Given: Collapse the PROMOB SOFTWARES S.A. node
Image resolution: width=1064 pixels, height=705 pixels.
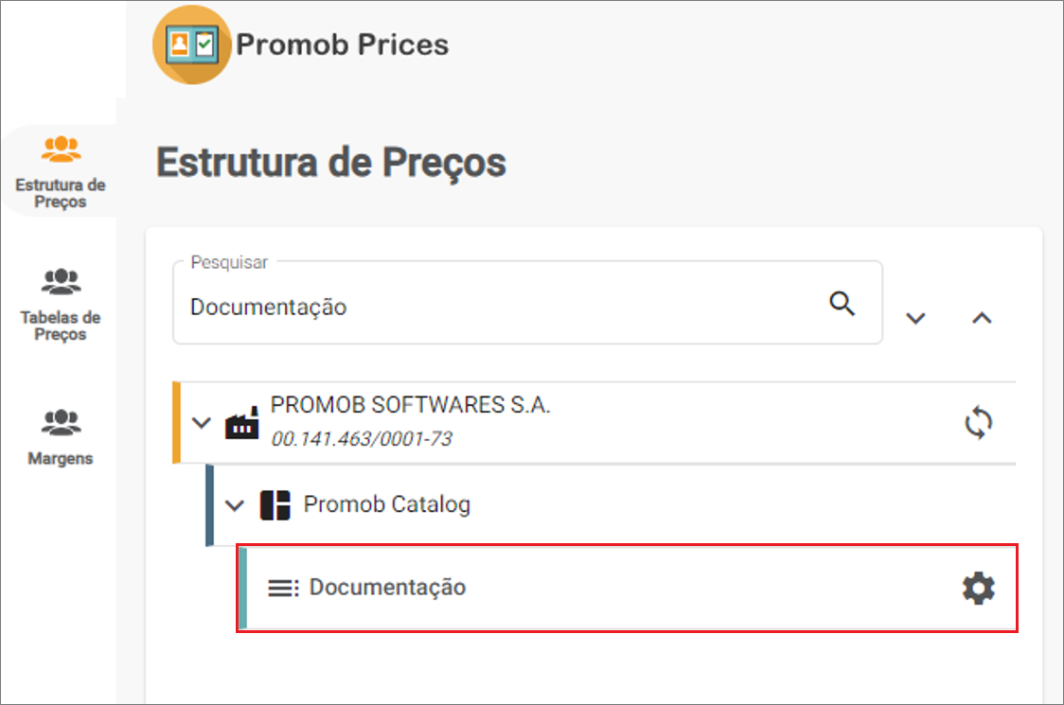Looking at the screenshot, I should click(202, 423).
